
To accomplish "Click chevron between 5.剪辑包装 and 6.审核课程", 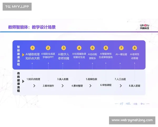I will click(90, 86).
